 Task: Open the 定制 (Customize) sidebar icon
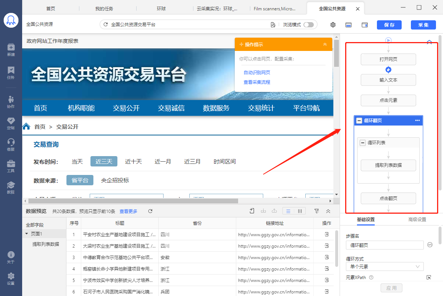tap(11, 123)
